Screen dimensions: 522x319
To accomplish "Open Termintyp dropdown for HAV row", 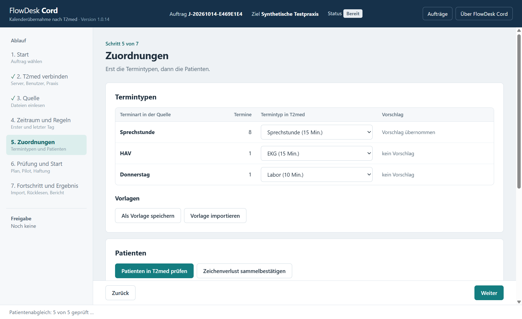I will 316,153.
